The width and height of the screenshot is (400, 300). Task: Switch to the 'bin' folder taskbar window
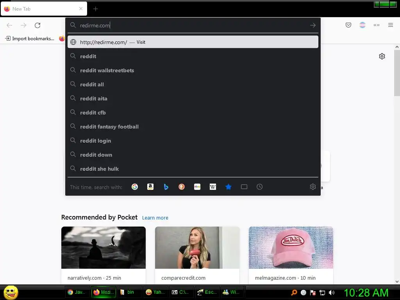coord(129,292)
